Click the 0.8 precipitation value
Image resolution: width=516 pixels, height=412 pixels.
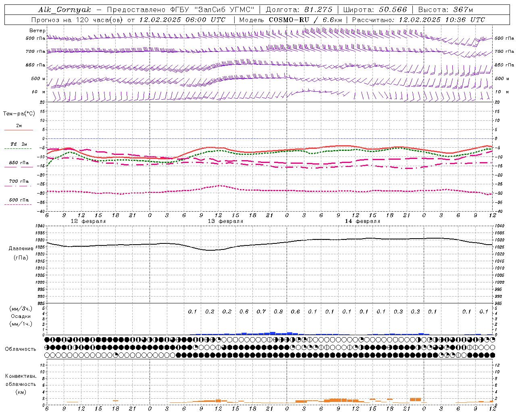[x=278, y=312]
